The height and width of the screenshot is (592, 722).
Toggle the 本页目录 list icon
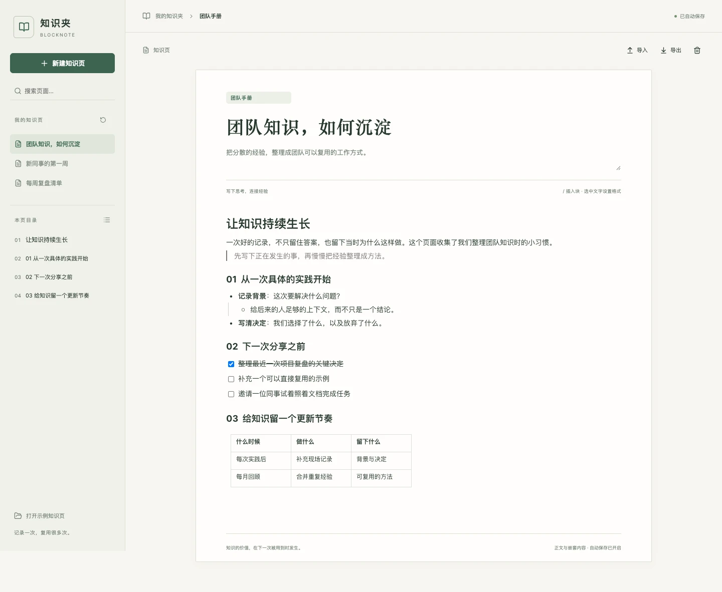click(107, 220)
